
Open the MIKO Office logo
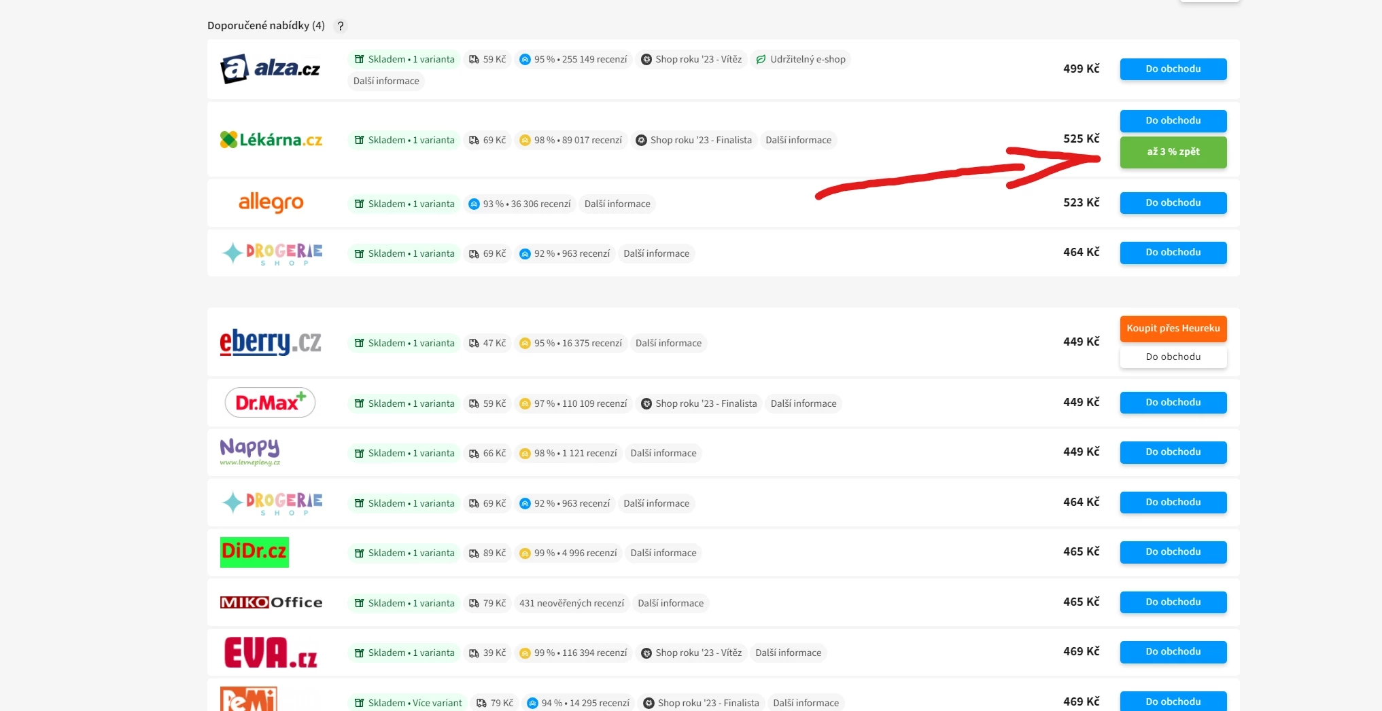[x=271, y=602]
